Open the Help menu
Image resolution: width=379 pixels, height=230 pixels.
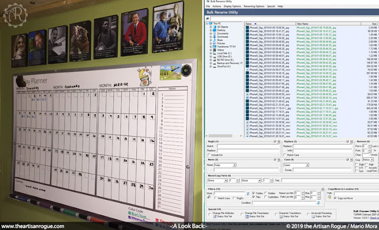tap(280, 7)
